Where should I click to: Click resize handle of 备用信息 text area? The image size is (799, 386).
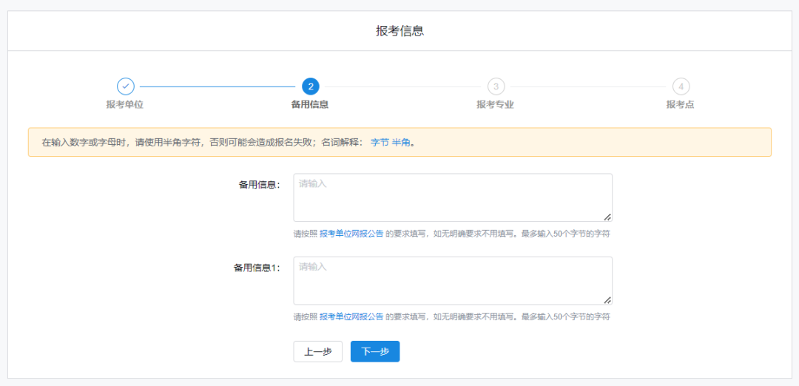click(607, 217)
